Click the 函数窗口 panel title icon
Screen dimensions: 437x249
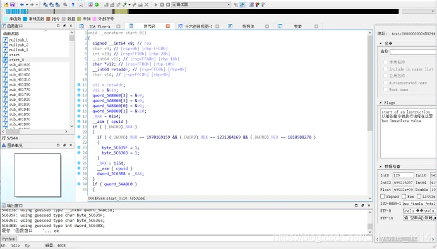point(4,26)
